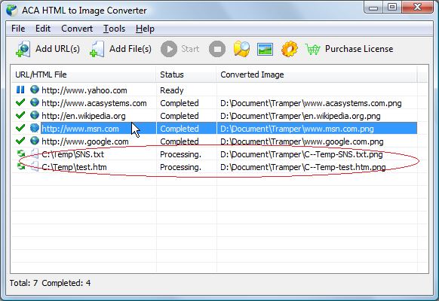Click the landscape picture viewer icon
This screenshot has height=301, width=439.
click(x=265, y=50)
